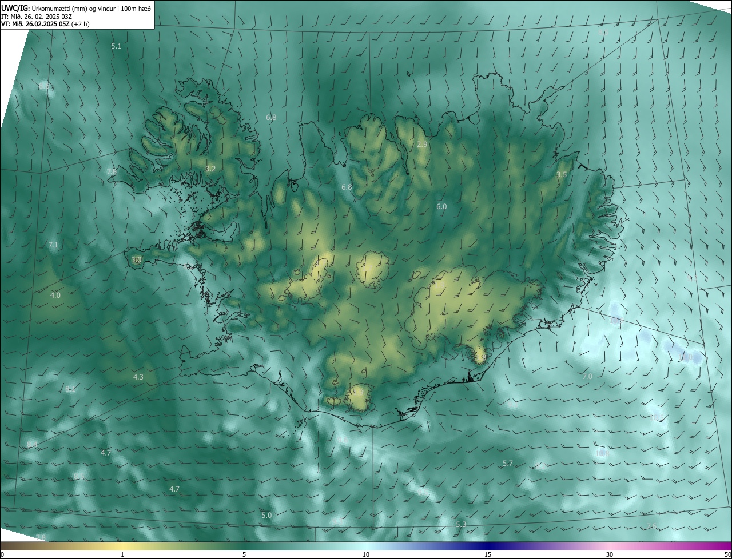This screenshot has height=559, width=732.
Task: Click the 4.3 value label
Action: 138,377
